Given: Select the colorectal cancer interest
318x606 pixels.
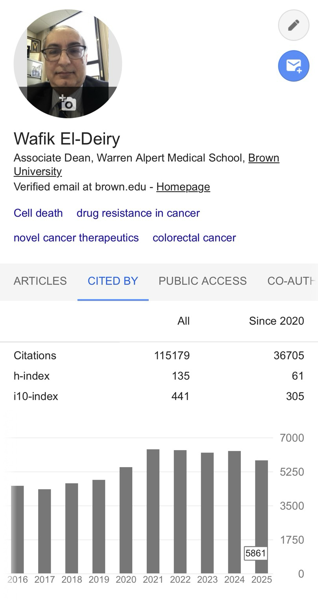Looking at the screenshot, I should [x=194, y=238].
